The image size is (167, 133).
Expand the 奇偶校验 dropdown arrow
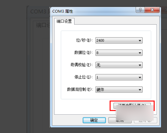(140, 65)
